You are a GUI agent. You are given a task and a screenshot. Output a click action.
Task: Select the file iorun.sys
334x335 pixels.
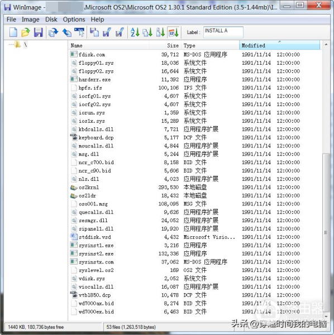click(92, 113)
